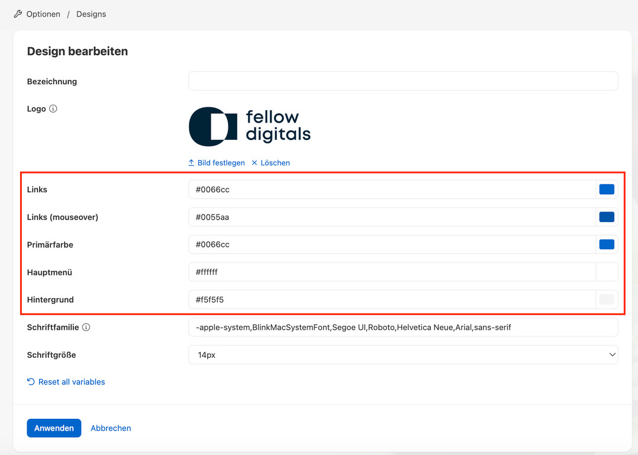Open the Optionen breadcrumb link
The height and width of the screenshot is (455, 638).
click(x=43, y=14)
